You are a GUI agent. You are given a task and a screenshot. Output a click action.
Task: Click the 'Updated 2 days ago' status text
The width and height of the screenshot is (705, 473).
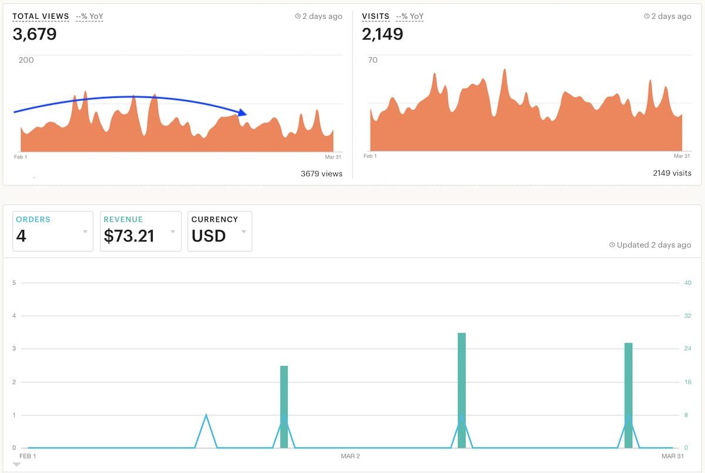click(654, 244)
